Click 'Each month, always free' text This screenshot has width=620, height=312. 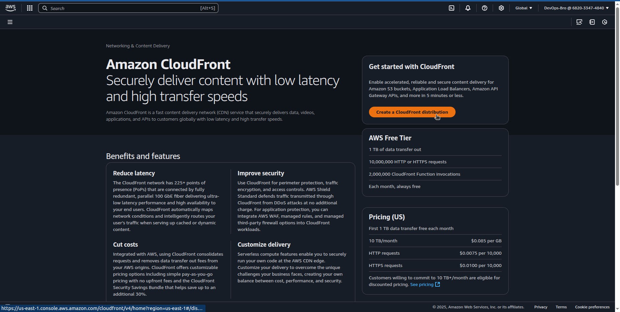(x=394, y=186)
